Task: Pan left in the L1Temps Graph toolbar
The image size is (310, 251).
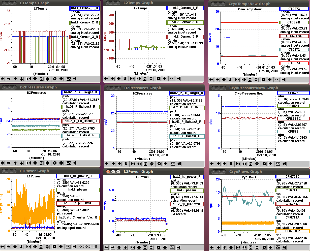Action: [3, 79]
